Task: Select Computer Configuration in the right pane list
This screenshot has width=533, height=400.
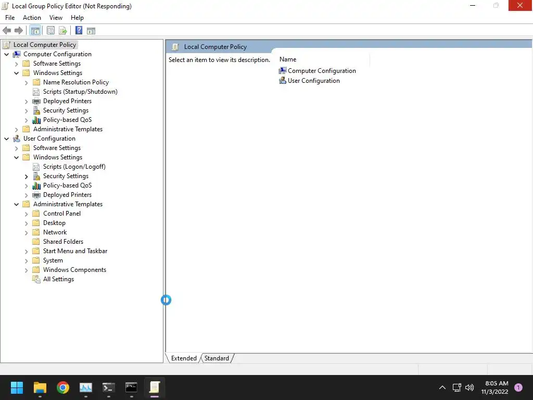Action: coord(322,71)
